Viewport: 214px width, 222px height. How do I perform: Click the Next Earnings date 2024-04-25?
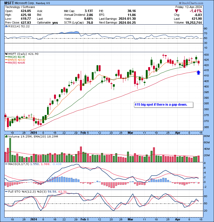click(x=127, y=22)
